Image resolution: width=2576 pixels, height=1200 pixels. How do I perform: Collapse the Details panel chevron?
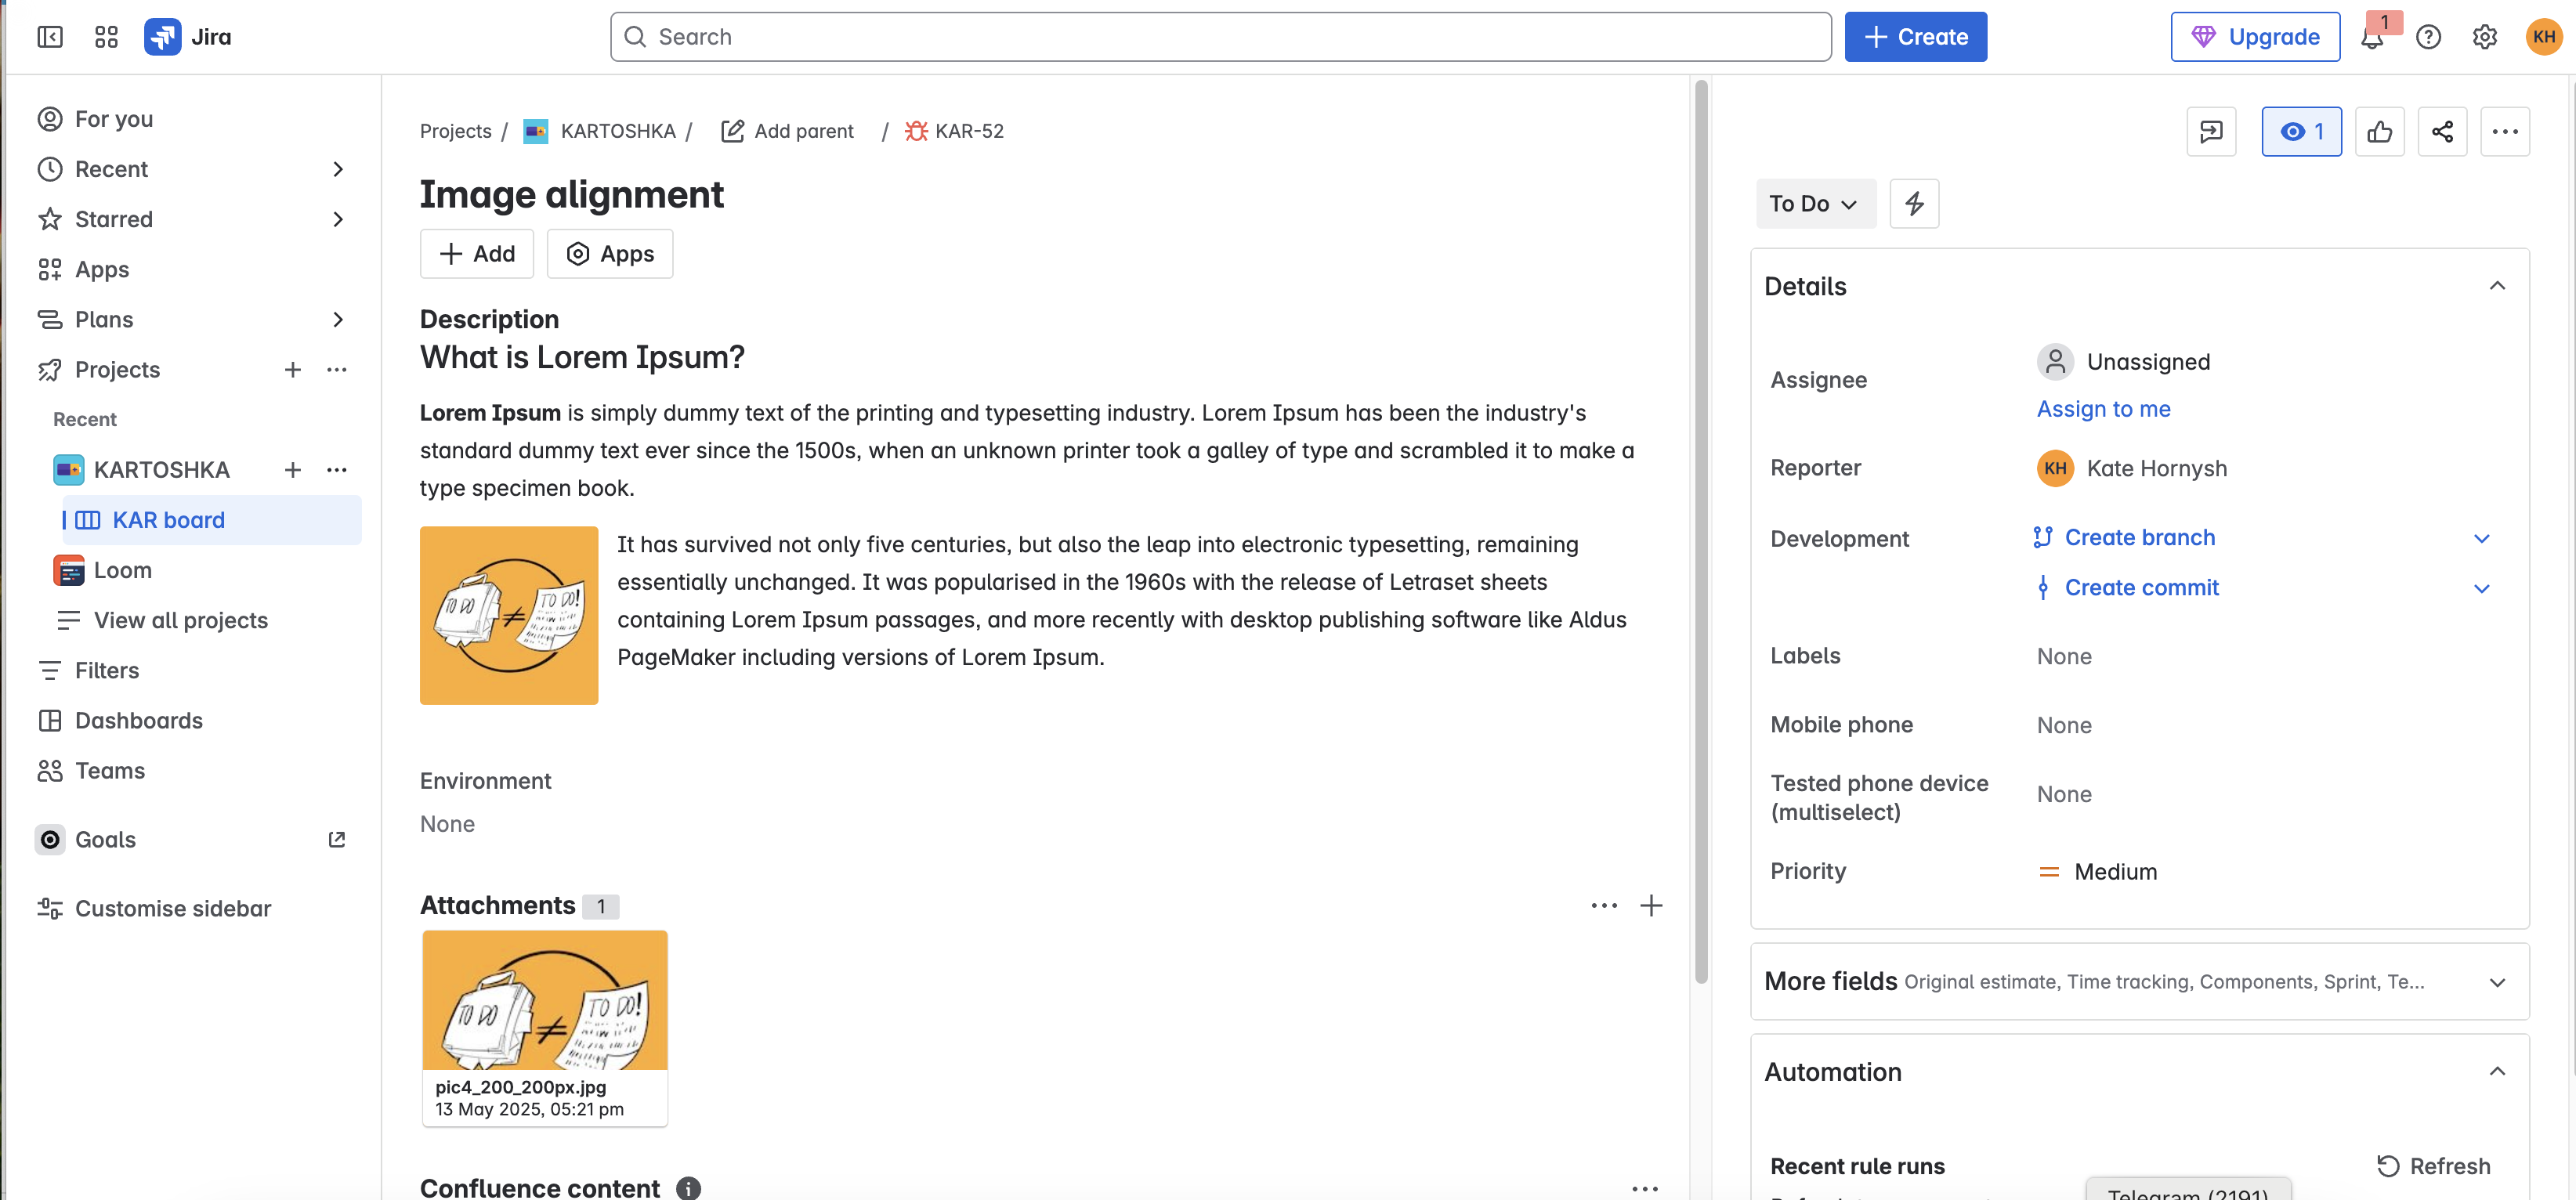coord(2497,286)
